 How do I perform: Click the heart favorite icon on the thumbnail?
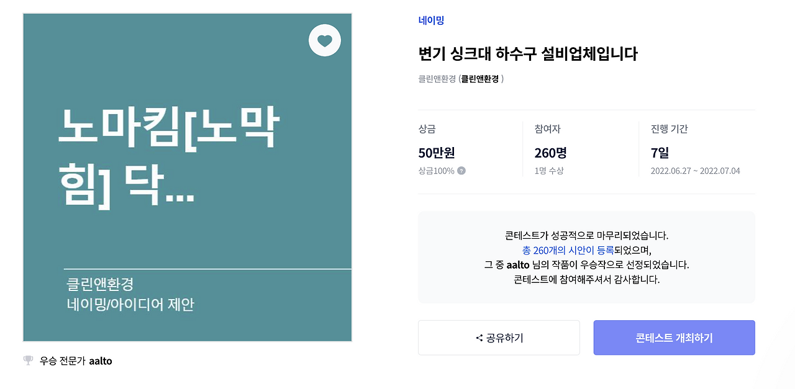click(324, 40)
